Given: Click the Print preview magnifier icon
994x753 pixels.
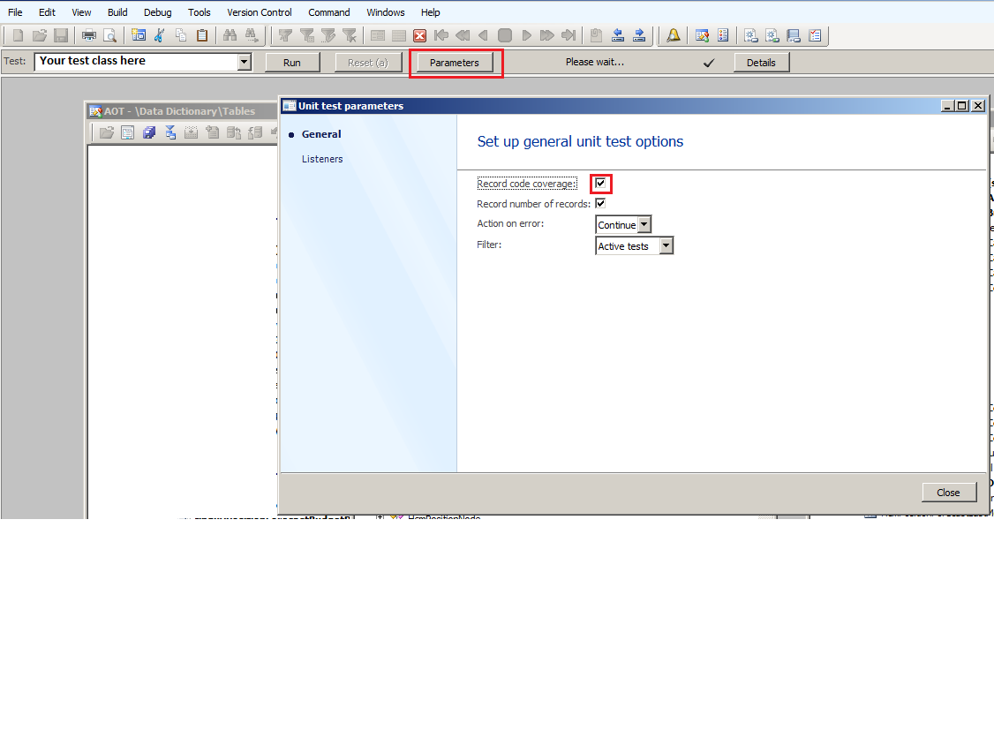Looking at the screenshot, I should (109, 35).
